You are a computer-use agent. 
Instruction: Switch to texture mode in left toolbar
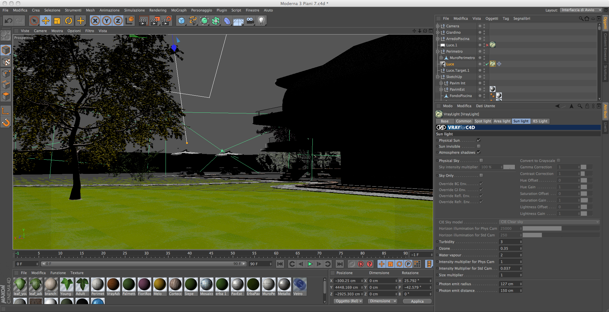click(x=6, y=62)
